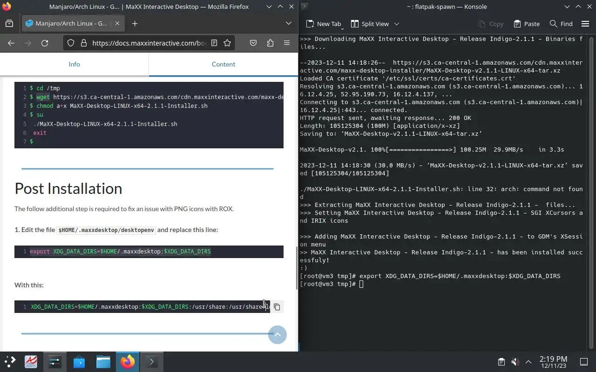596x372 pixels.
Task: Select the Manjaro/Arch Linux browser tab
Action: (73, 23)
